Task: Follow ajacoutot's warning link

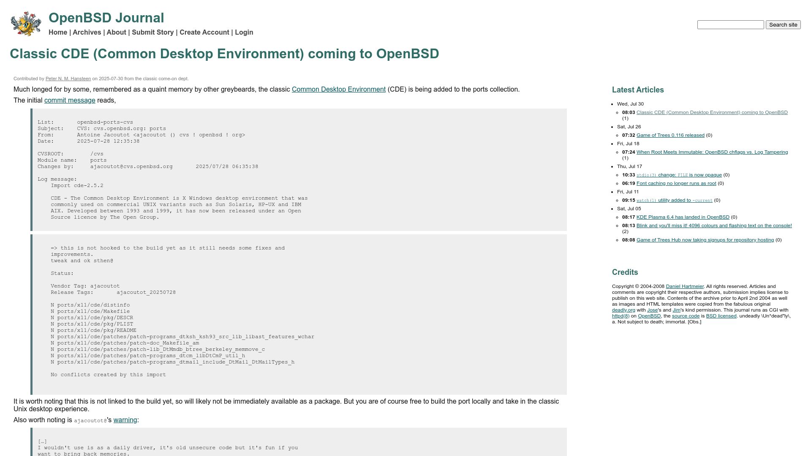Action: click(x=125, y=420)
